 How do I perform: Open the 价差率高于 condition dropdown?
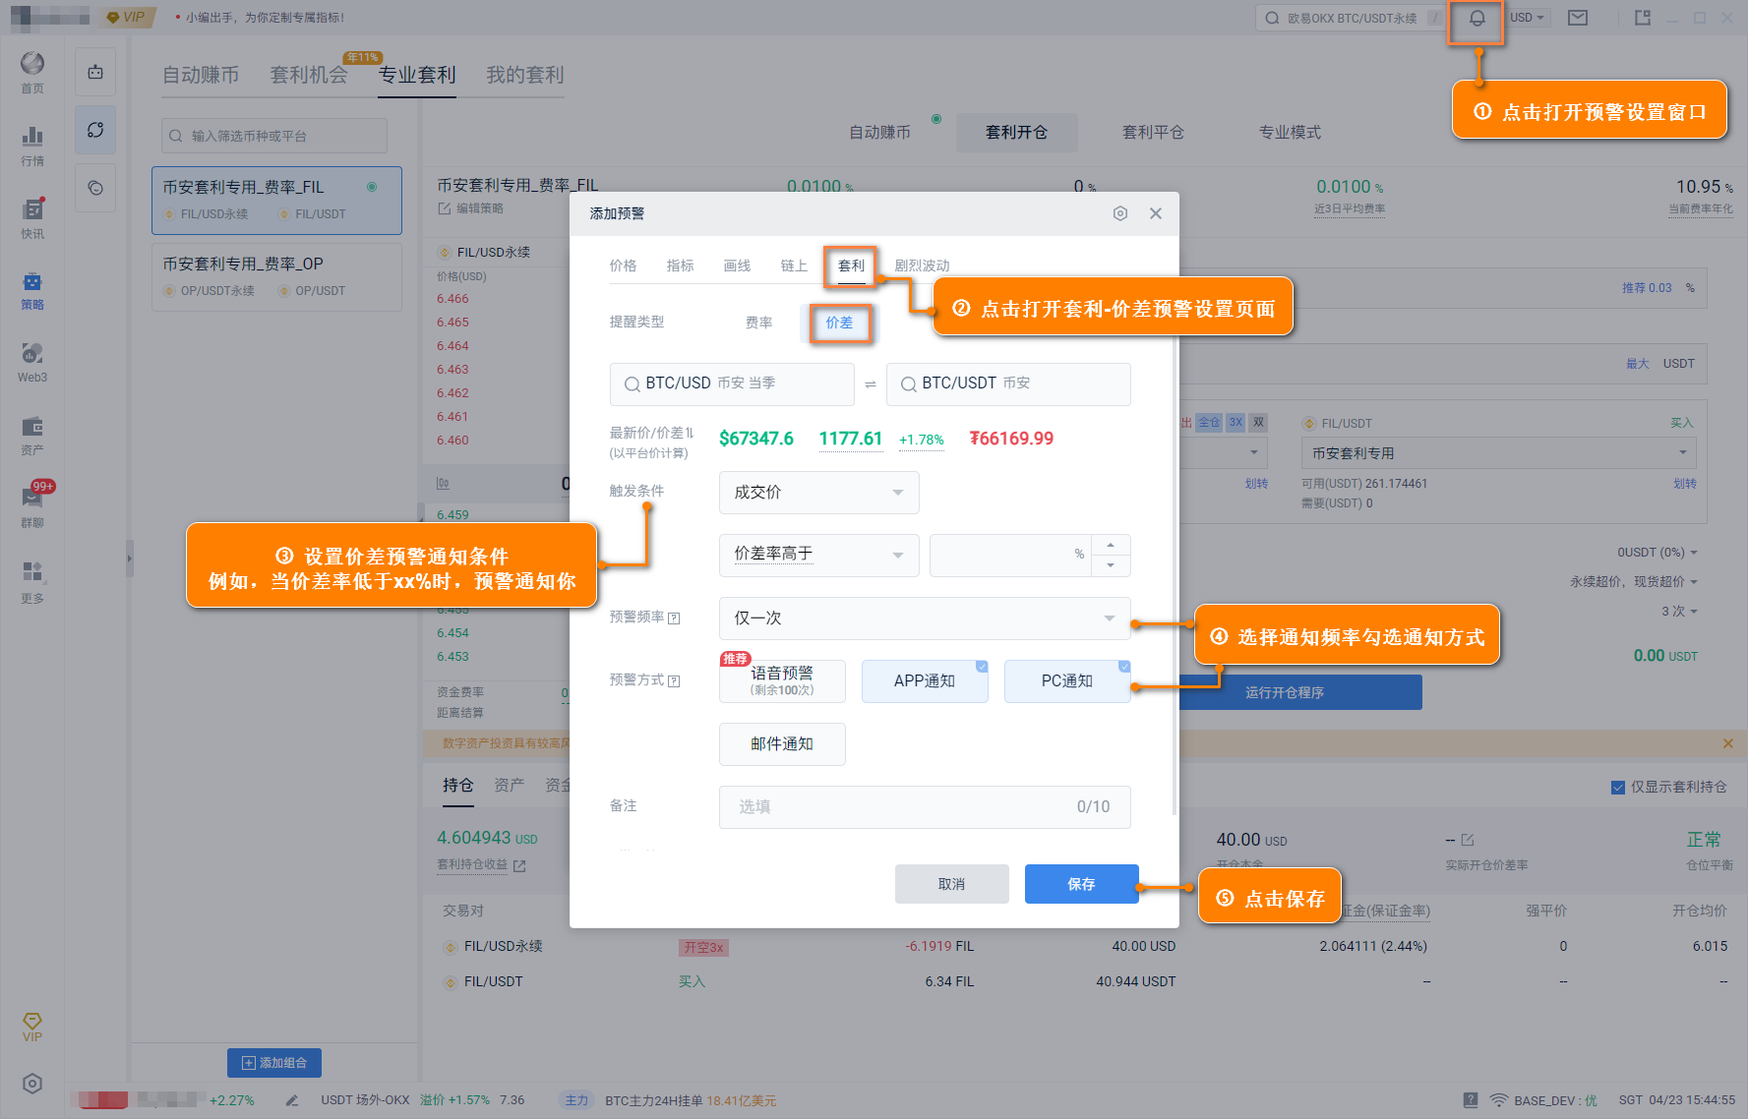pos(818,555)
